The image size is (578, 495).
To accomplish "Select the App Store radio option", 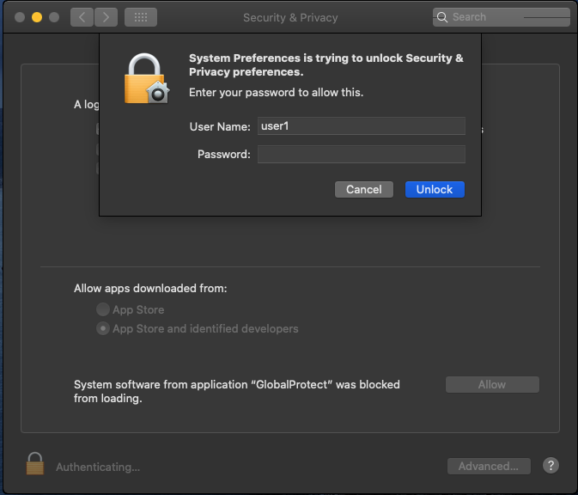I will click(x=104, y=309).
